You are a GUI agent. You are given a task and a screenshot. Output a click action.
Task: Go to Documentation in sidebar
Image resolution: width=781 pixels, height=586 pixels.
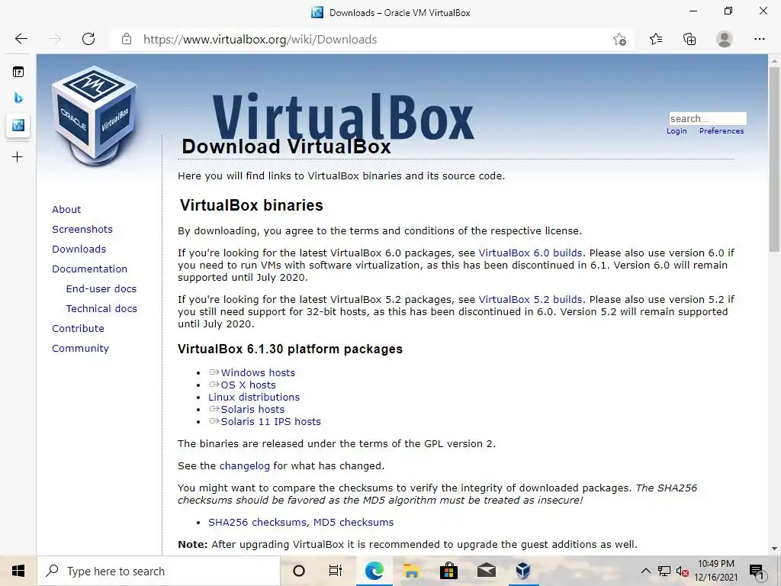click(x=90, y=269)
